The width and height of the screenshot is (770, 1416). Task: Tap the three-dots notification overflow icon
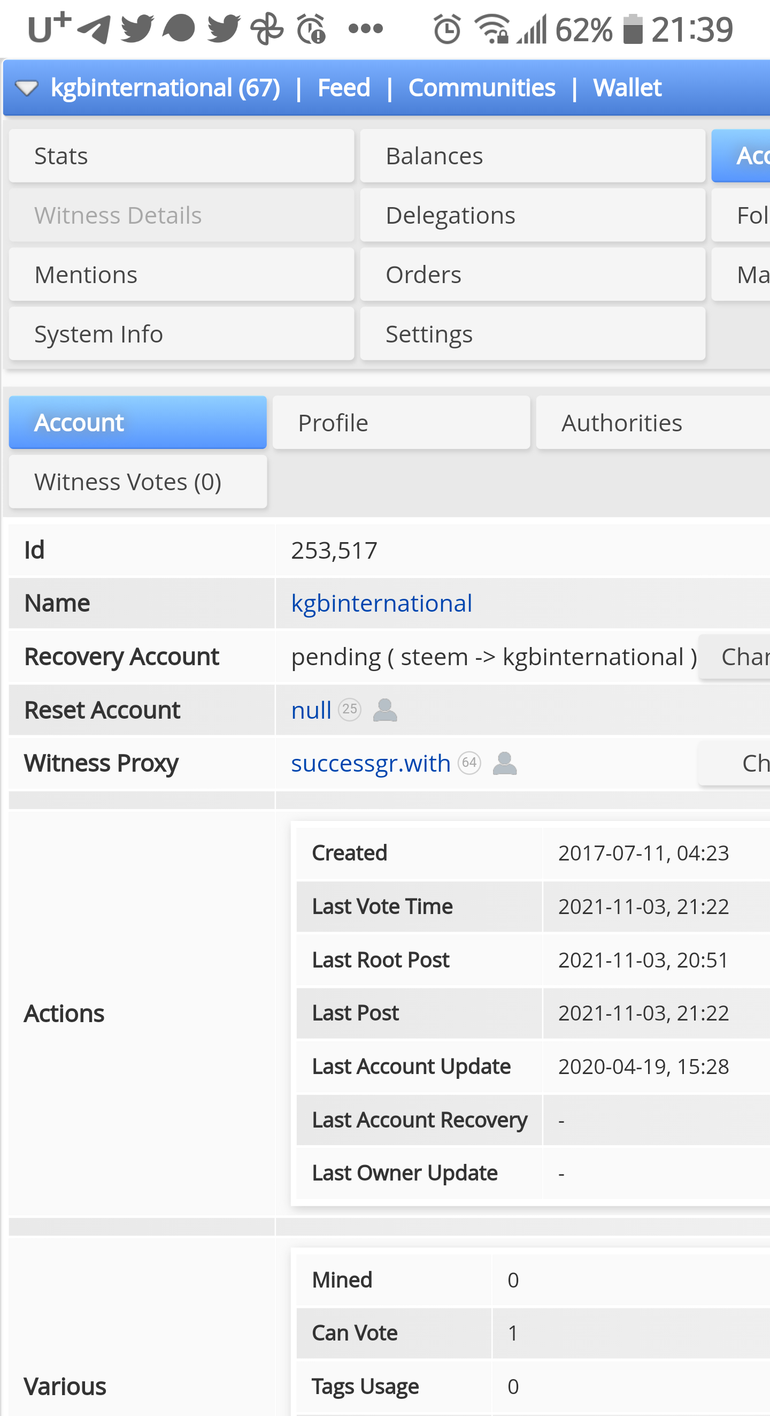click(x=366, y=29)
